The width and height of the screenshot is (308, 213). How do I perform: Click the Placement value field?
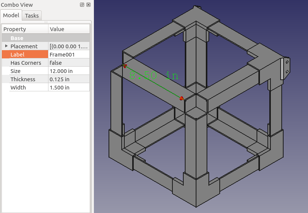pos(69,46)
